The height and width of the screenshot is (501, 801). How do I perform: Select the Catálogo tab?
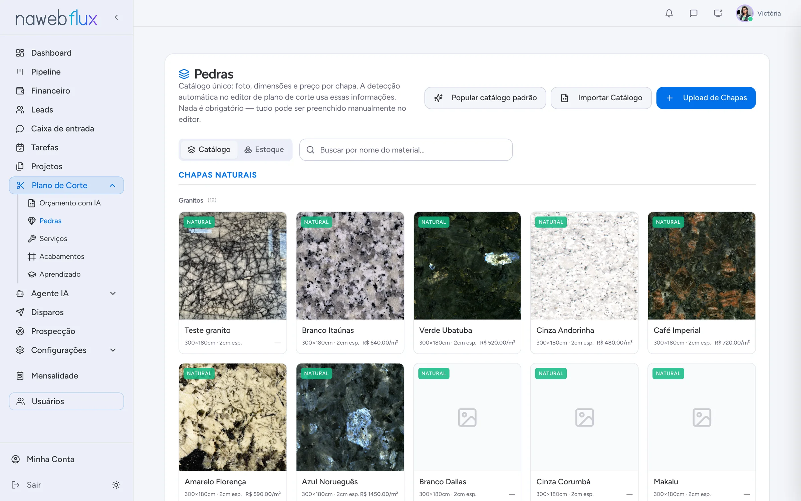point(209,150)
